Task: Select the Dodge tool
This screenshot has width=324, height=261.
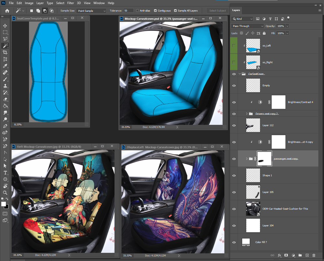Action: click(5, 119)
